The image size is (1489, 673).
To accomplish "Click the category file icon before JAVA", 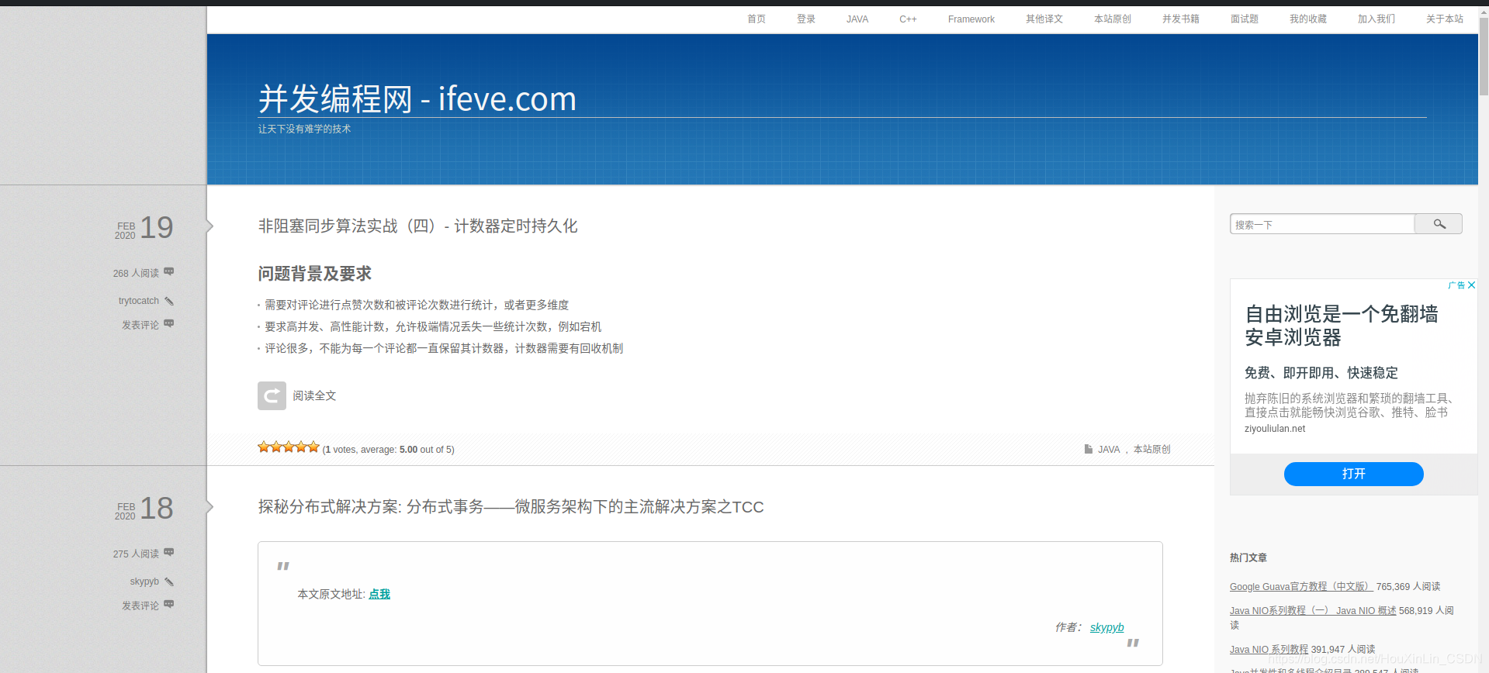I will 1089,449.
